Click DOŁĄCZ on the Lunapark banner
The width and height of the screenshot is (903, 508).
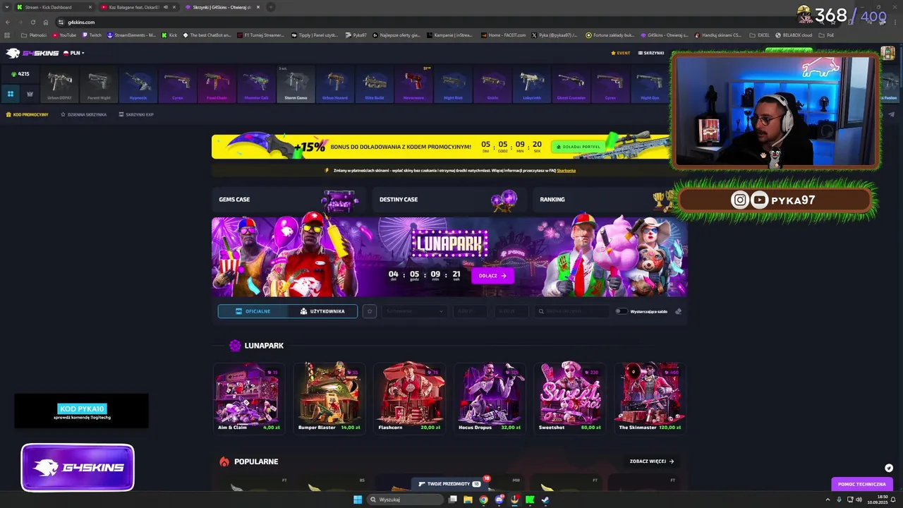492,276
